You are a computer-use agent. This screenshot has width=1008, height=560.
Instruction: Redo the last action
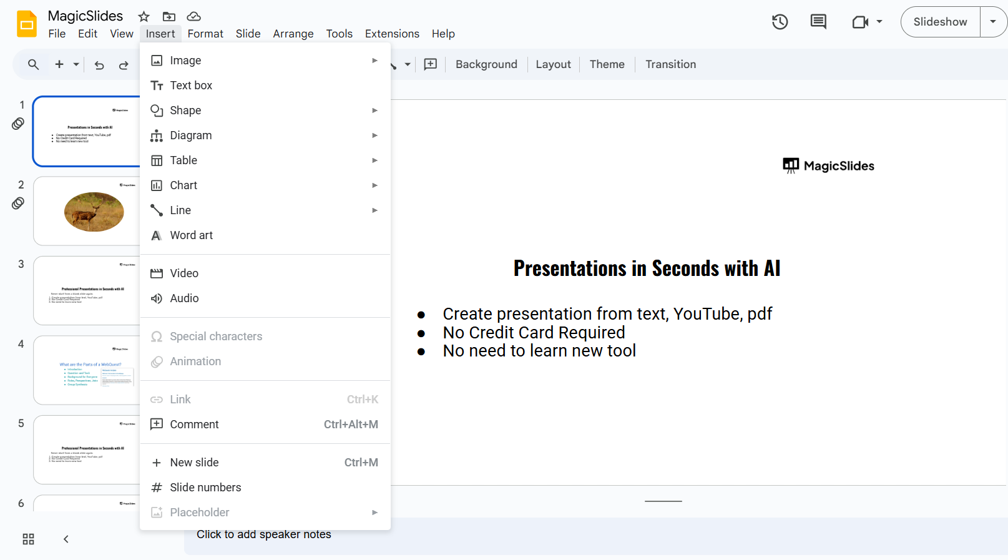pyautogui.click(x=124, y=65)
